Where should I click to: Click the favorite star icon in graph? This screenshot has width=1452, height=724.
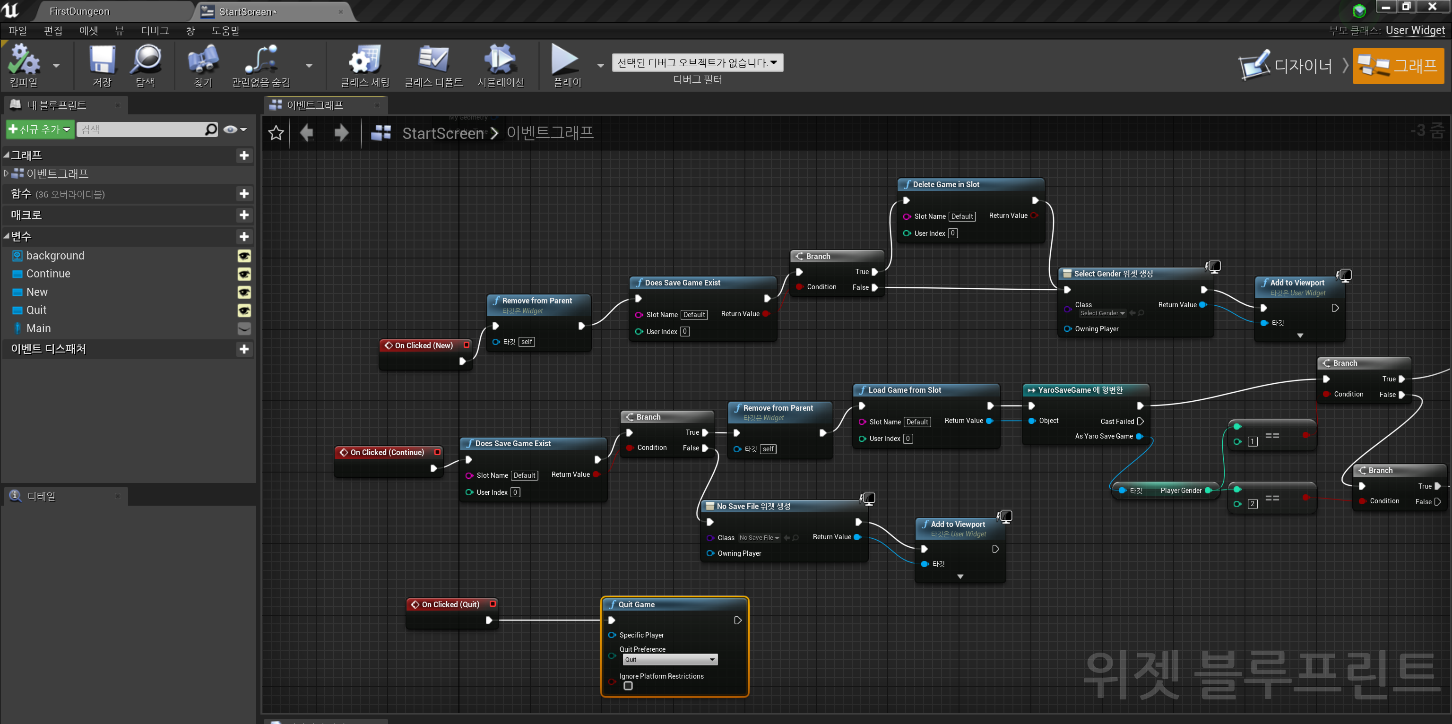coord(276,133)
